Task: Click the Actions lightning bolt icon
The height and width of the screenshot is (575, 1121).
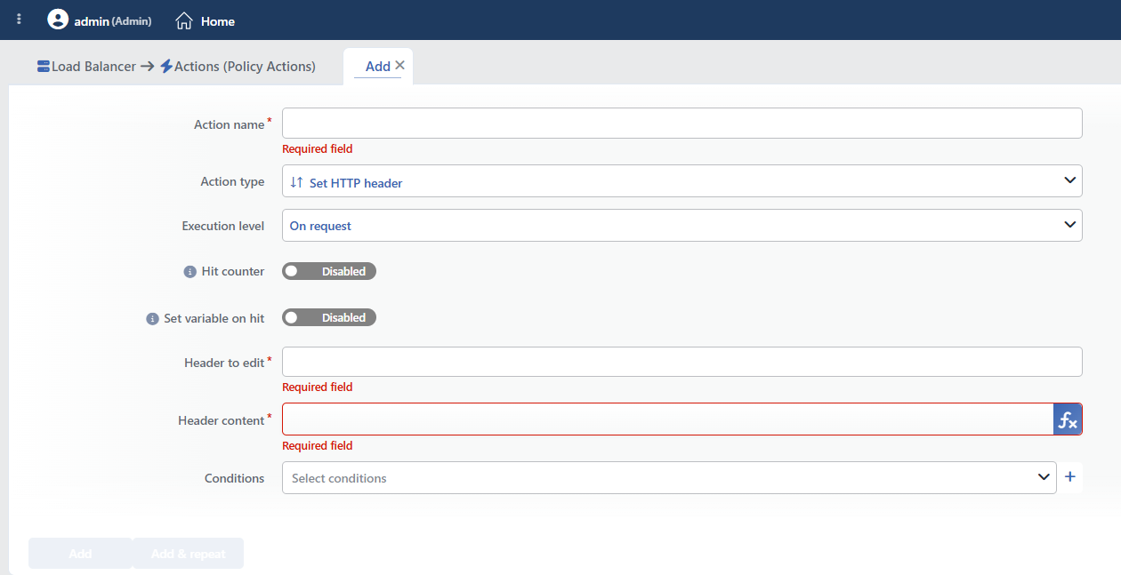Action: point(166,67)
